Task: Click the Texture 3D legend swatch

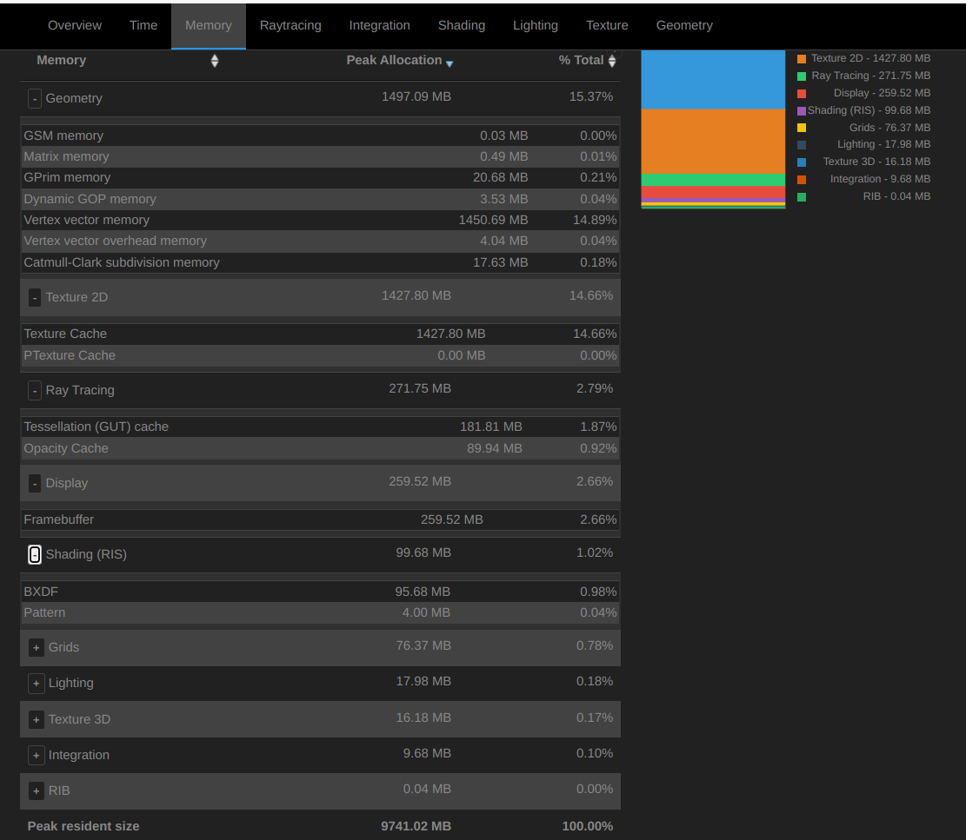Action: tap(802, 162)
